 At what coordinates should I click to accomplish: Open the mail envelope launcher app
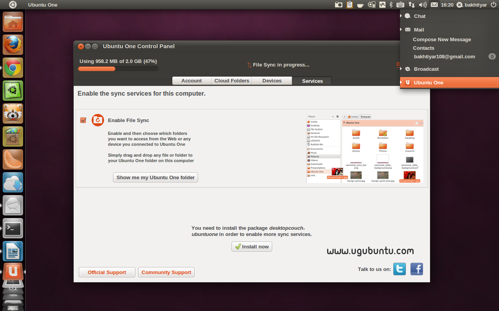coord(13,205)
